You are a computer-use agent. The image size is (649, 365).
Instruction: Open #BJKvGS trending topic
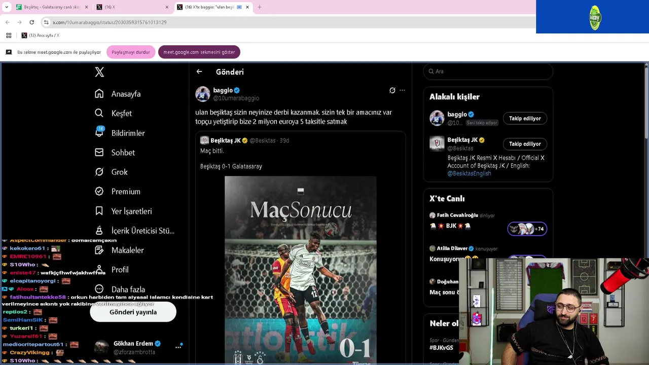441,348
